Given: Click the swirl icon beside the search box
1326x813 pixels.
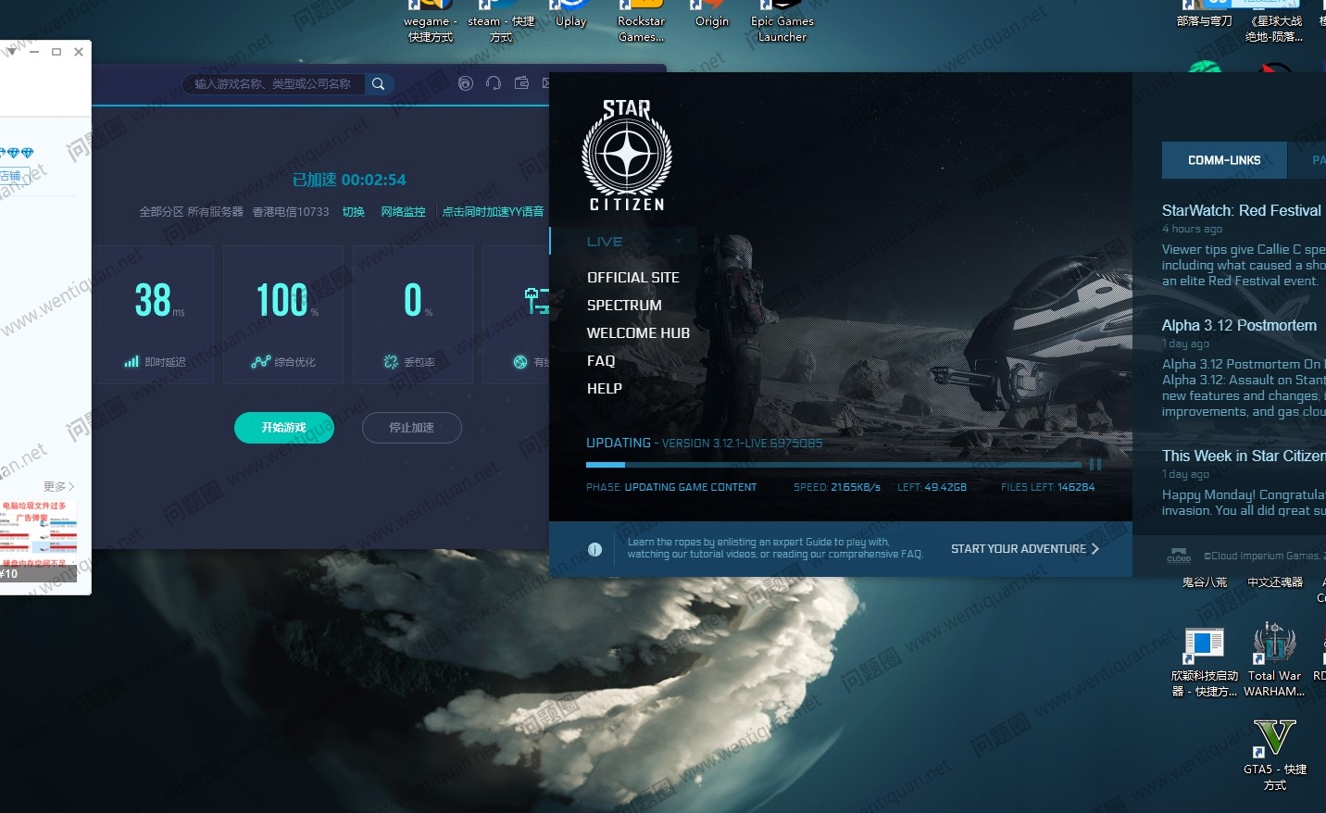Looking at the screenshot, I should coord(466,83).
